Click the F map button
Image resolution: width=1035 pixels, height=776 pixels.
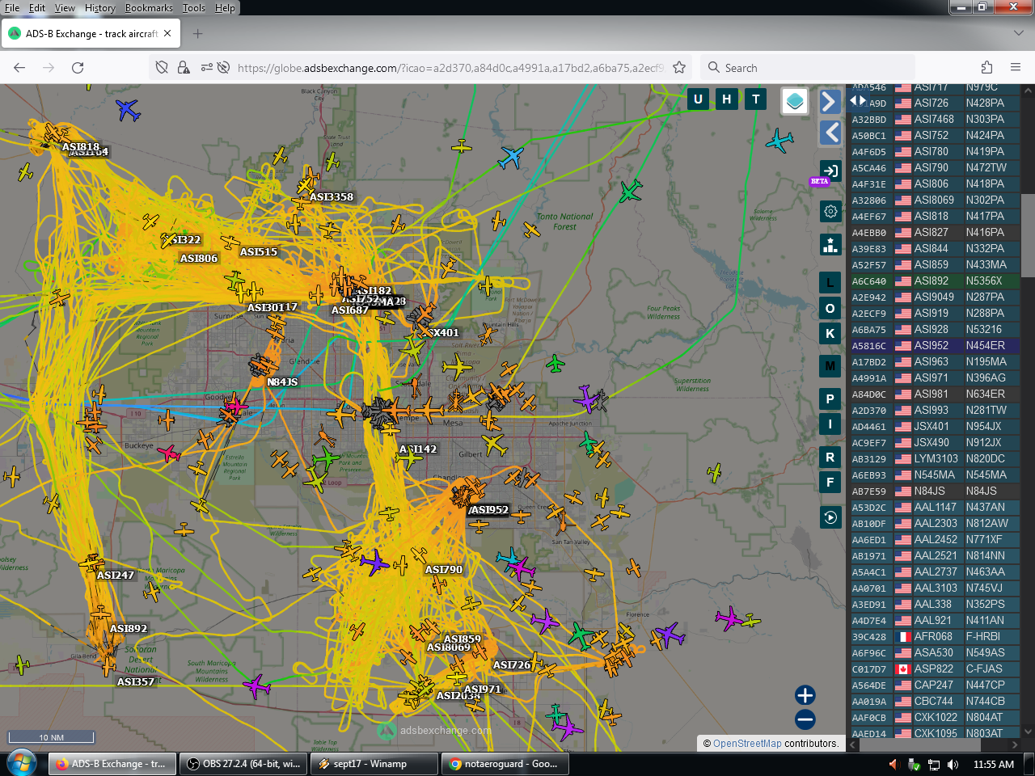pyautogui.click(x=830, y=483)
